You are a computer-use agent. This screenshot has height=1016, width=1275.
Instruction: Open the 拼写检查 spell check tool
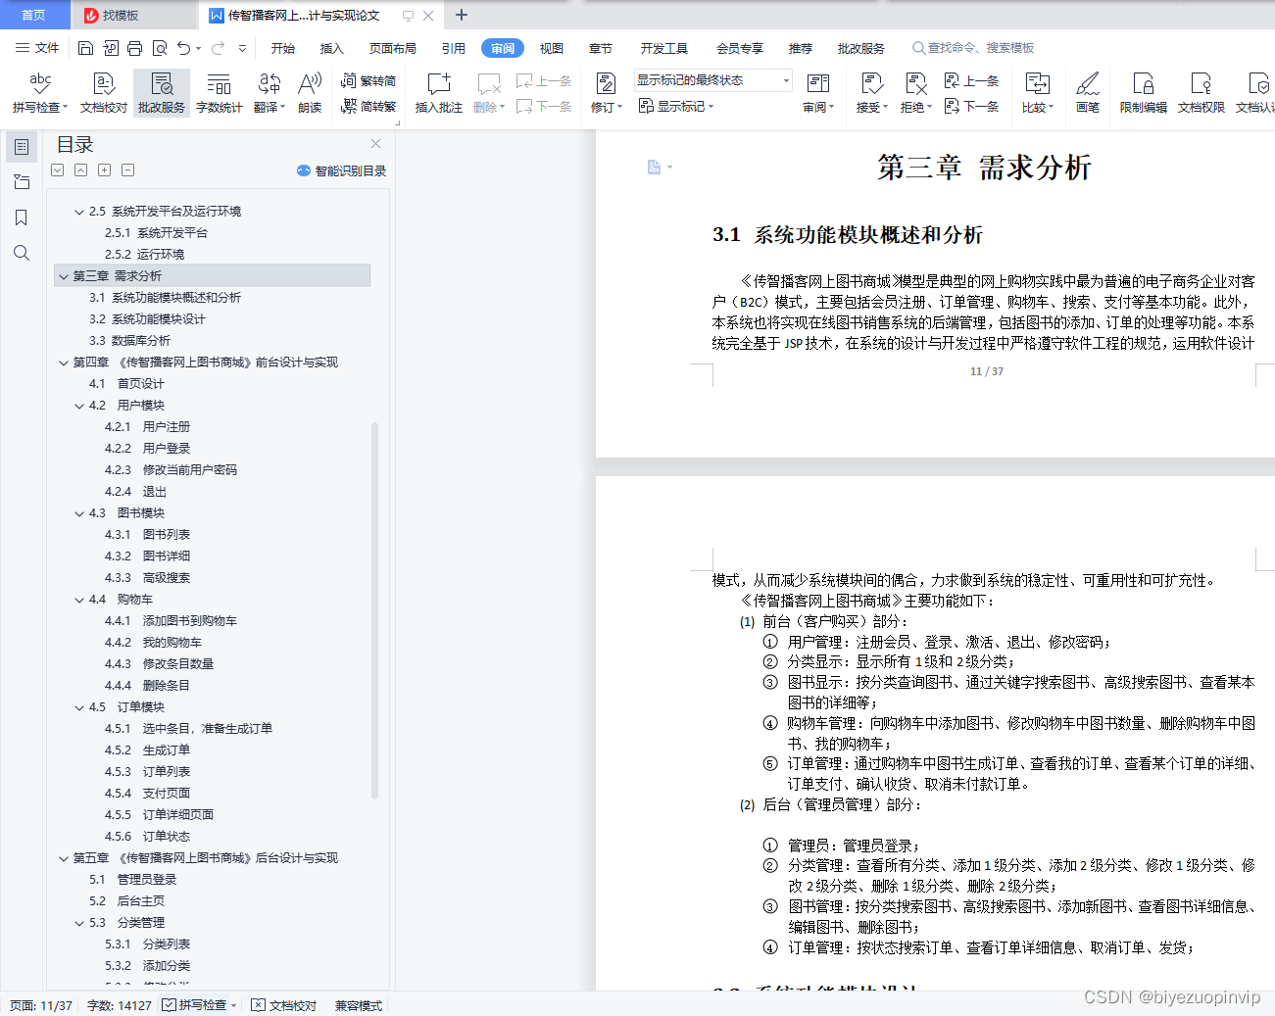(40, 93)
